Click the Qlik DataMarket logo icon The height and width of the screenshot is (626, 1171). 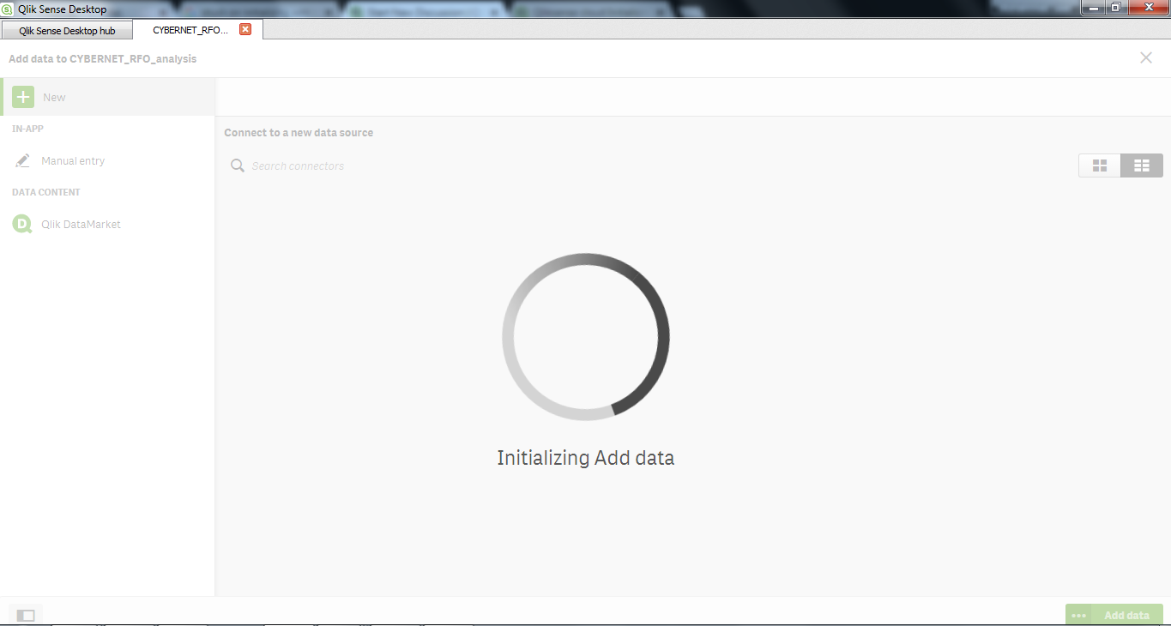[x=22, y=224]
